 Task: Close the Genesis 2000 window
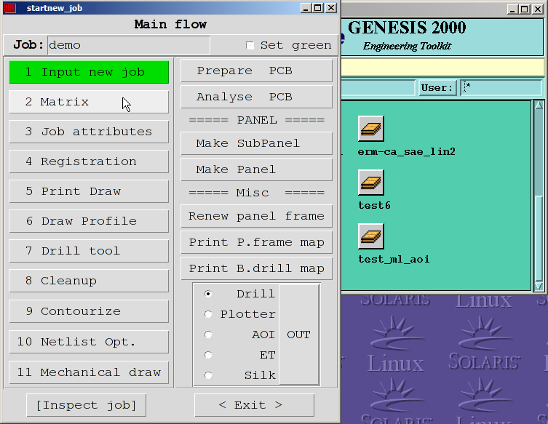click(x=538, y=9)
